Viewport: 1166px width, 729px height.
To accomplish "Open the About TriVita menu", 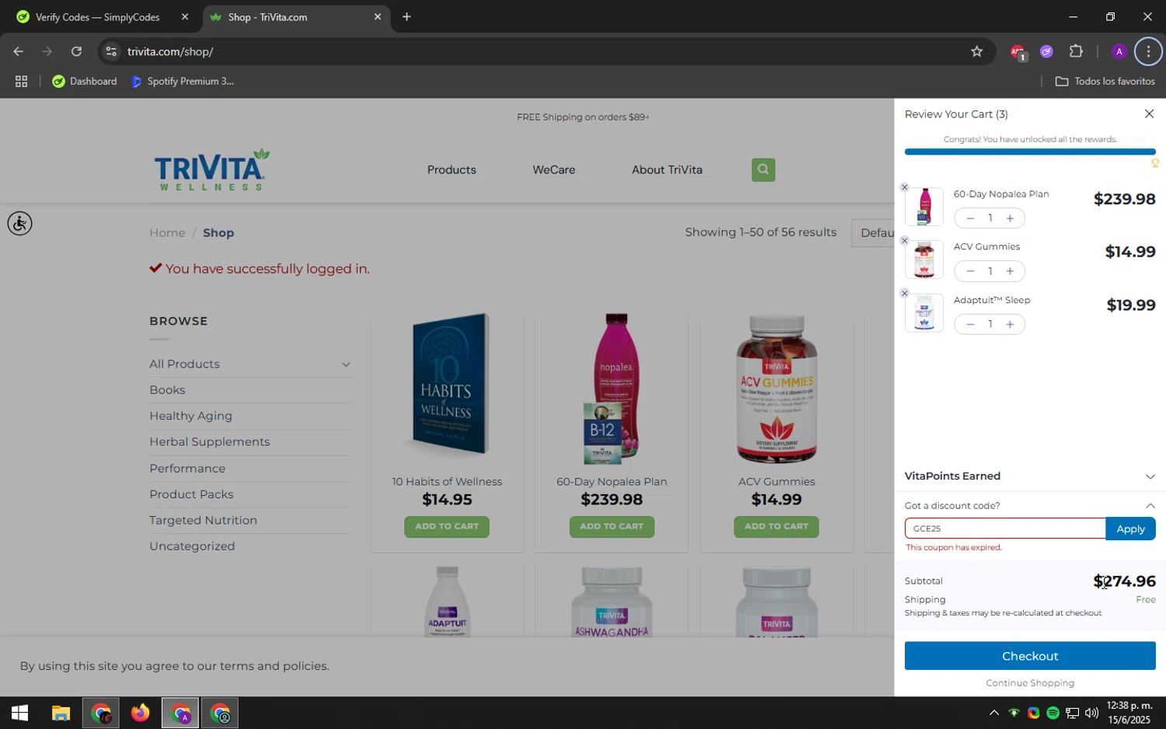I will coord(667,169).
